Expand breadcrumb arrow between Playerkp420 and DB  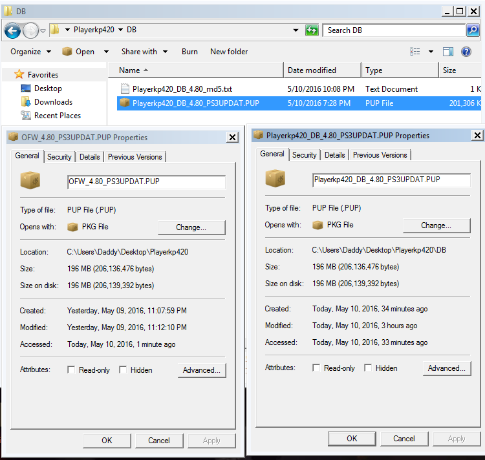(121, 30)
